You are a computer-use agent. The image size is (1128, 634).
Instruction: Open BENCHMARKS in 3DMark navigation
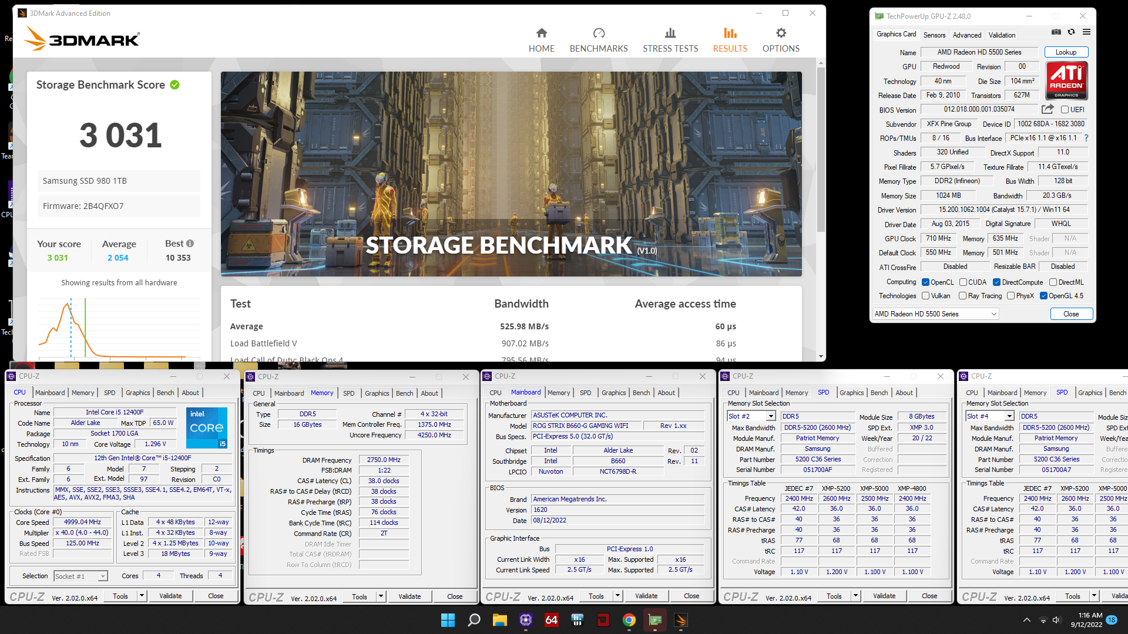(599, 40)
